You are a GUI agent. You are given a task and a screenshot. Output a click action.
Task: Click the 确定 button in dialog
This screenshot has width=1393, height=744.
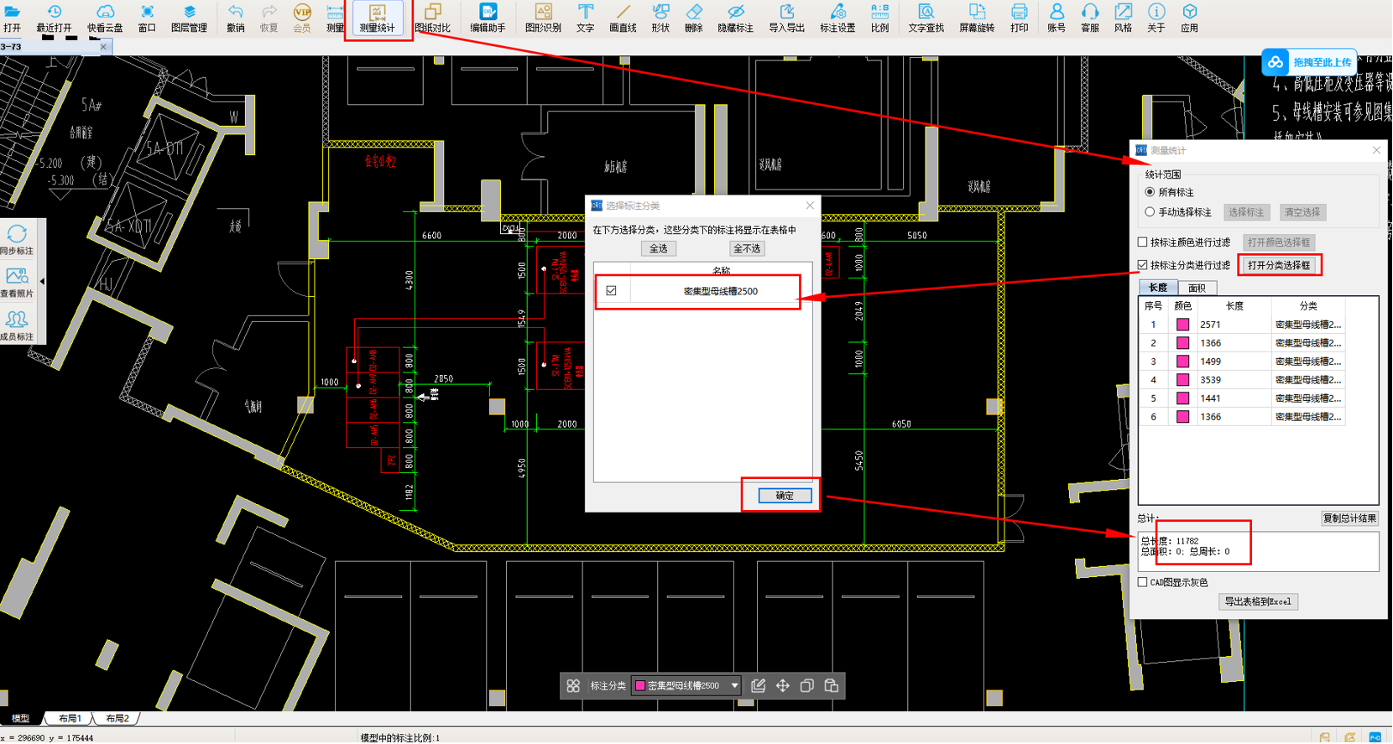point(785,496)
